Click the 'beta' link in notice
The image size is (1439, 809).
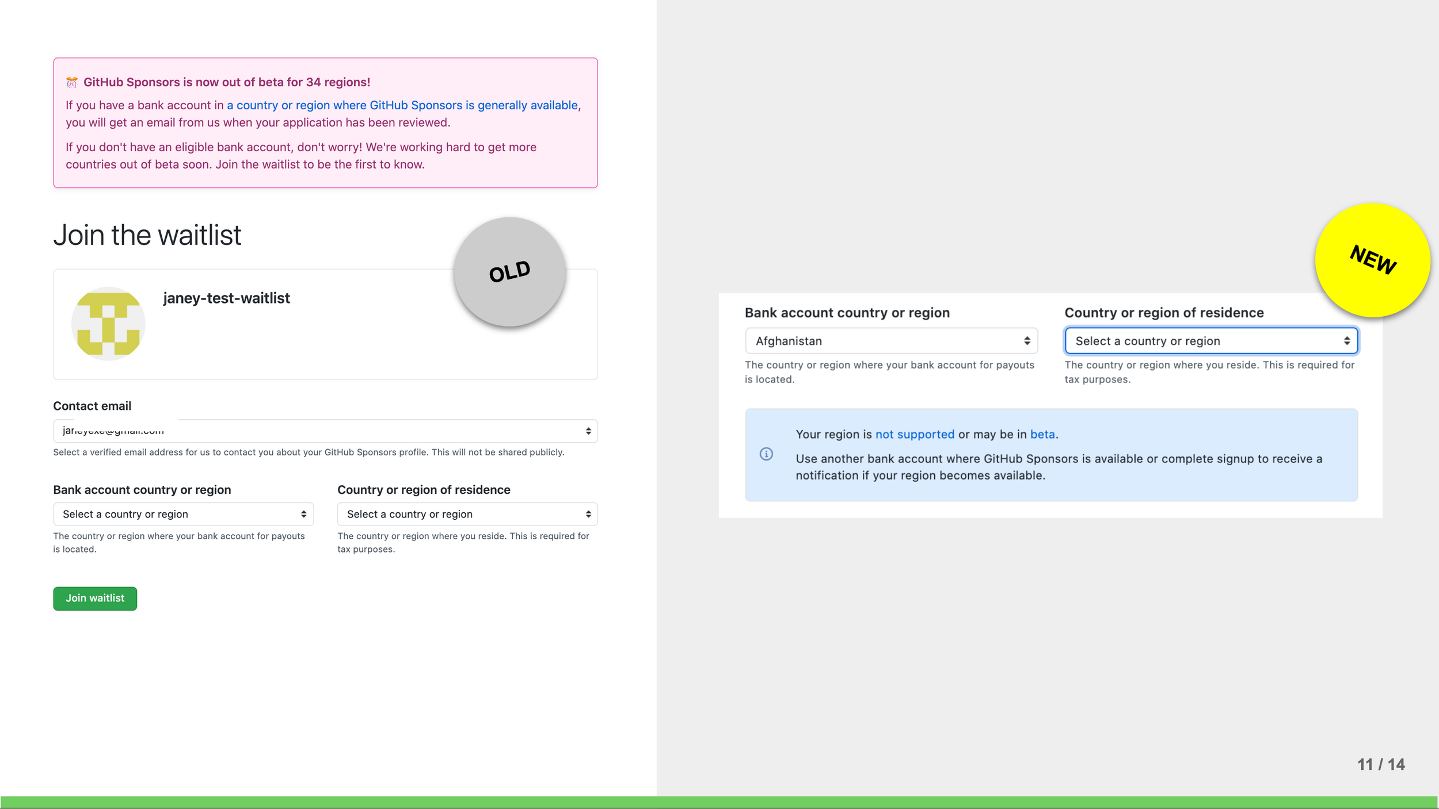coord(1042,435)
